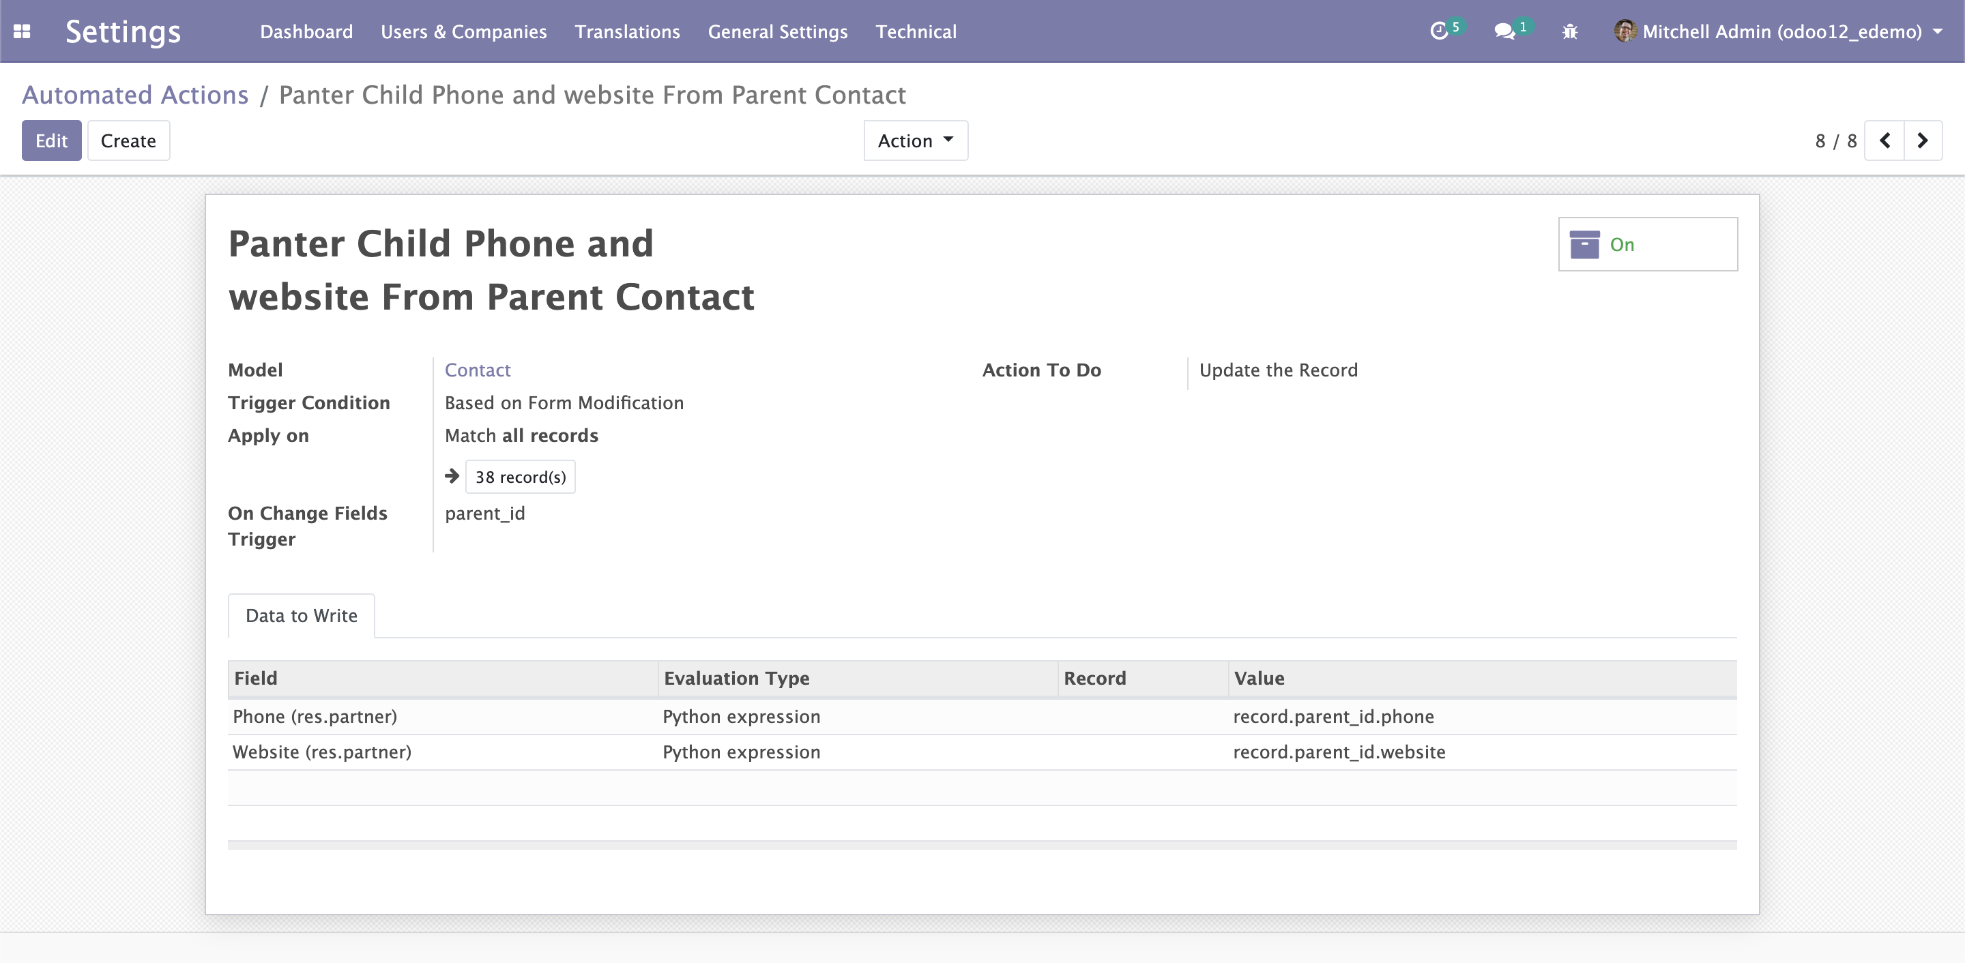Click the previous record navigation arrow
This screenshot has height=963, width=1965.
[1886, 140]
